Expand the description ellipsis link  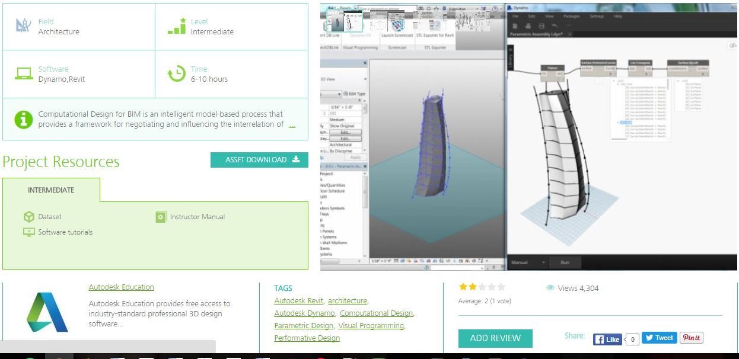292,124
